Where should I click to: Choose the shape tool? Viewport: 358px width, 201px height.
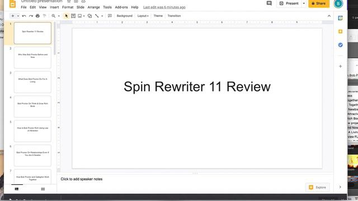[x=89, y=16]
